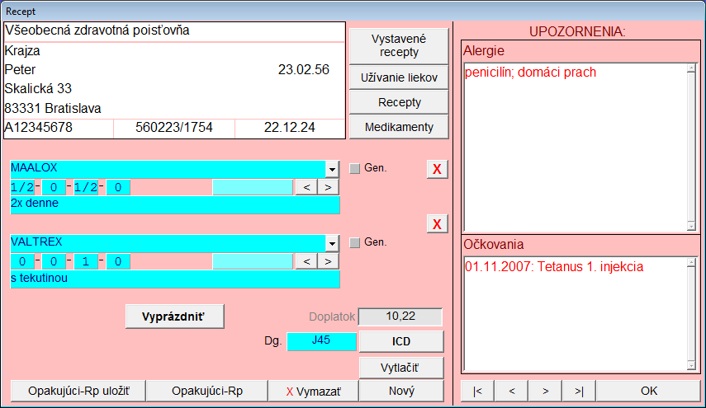The image size is (706, 408).
Task: Go to previous record in bottom navigation
Action: pos(512,391)
